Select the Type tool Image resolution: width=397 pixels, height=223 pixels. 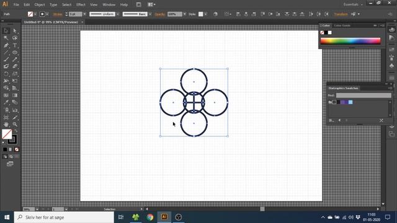pyautogui.click(x=15, y=45)
